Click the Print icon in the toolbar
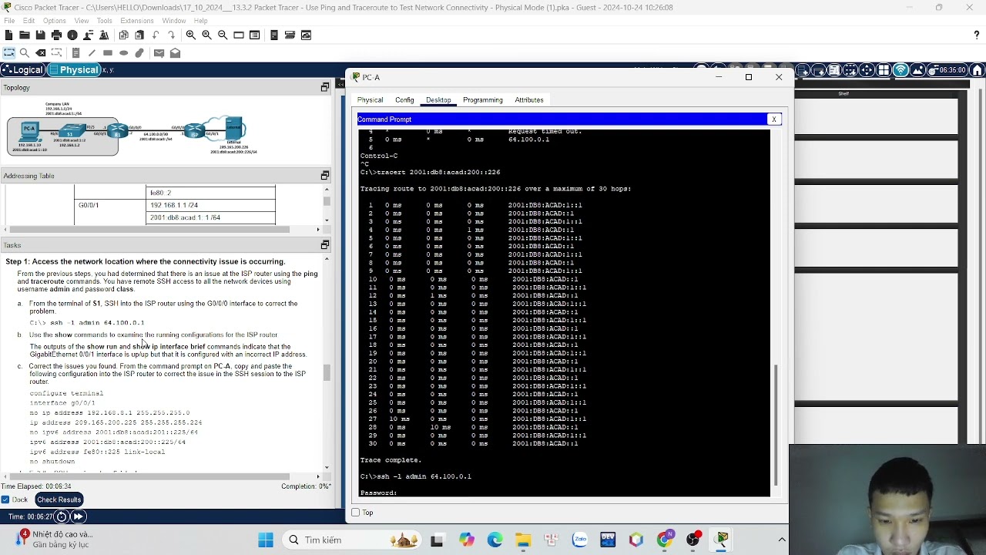Viewport: 986px width, 555px height. [56, 35]
